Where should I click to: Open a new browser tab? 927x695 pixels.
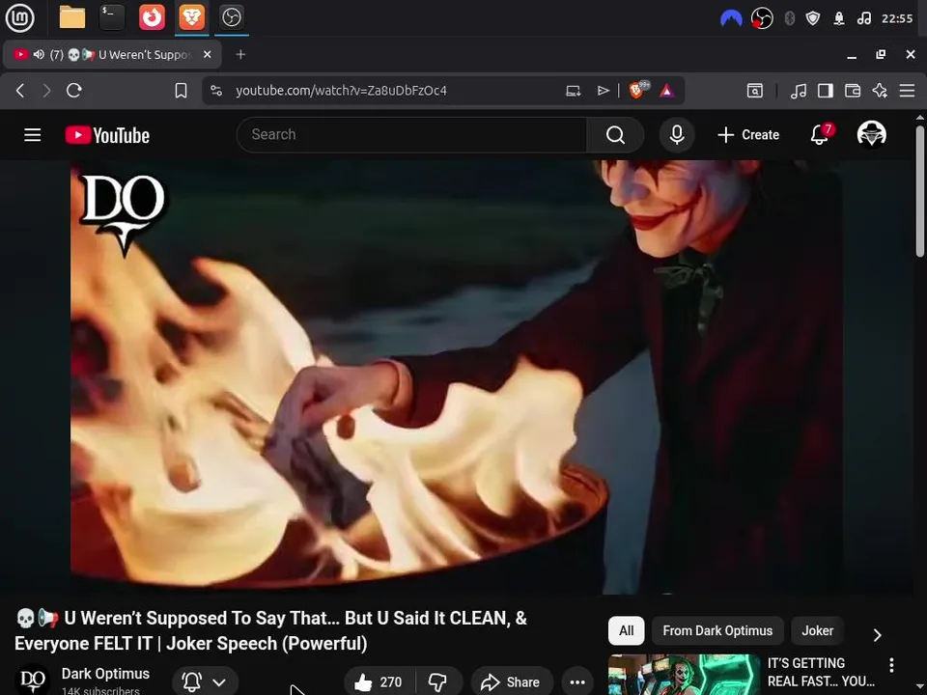[x=240, y=54]
